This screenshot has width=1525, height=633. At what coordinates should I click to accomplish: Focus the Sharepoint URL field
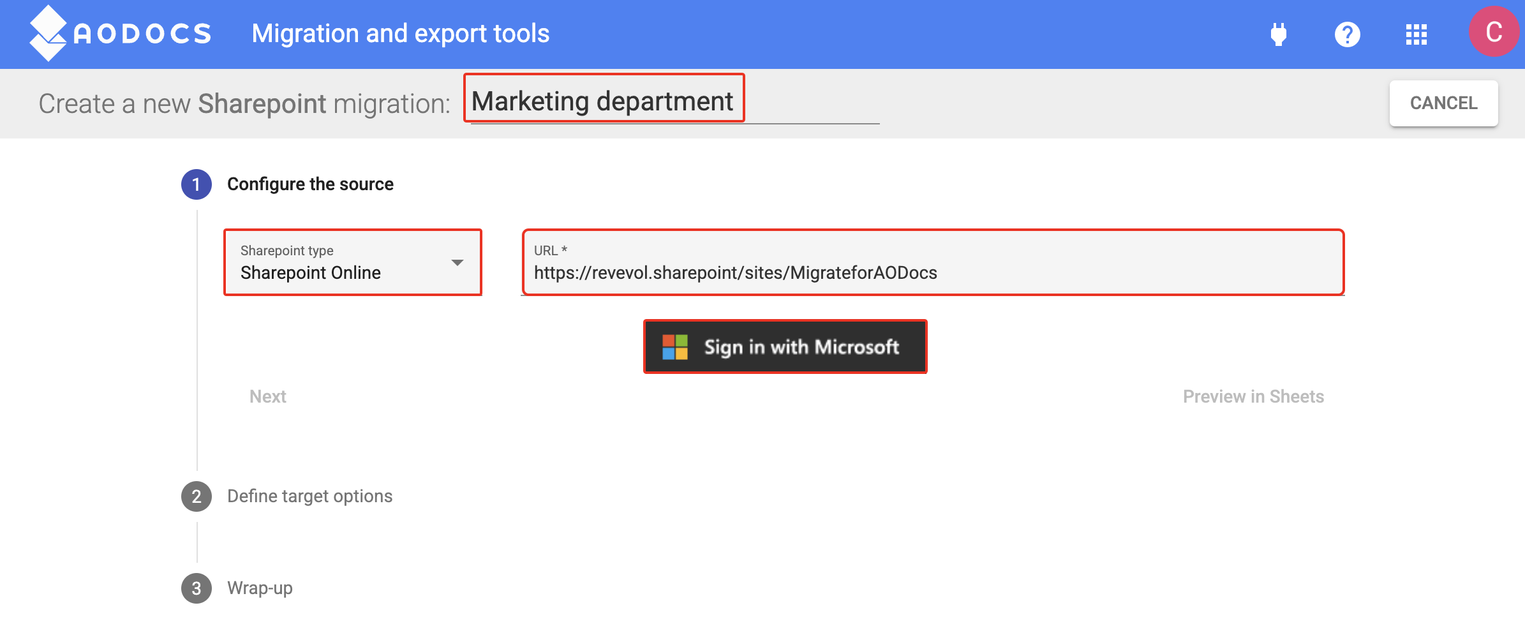(x=933, y=262)
